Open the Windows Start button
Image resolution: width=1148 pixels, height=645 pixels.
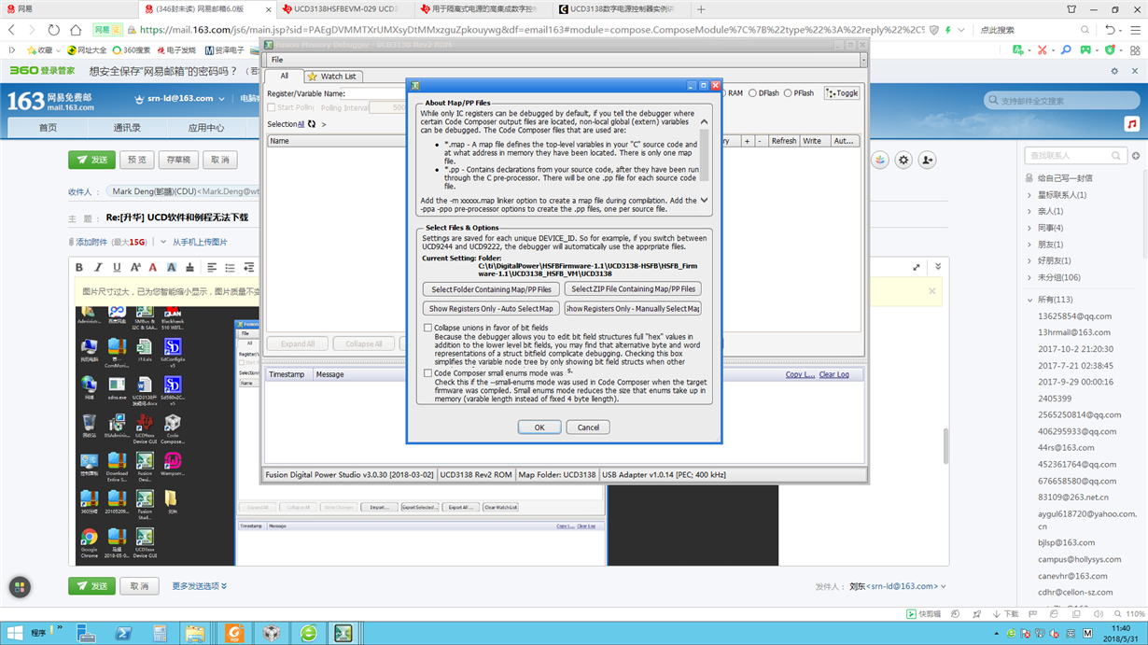14,633
